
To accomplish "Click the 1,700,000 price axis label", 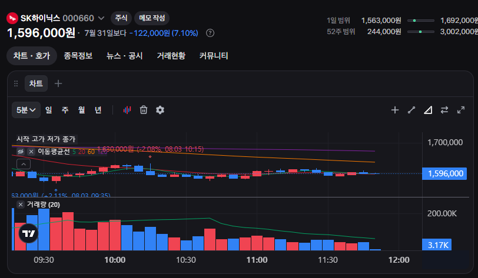I will point(445,142).
